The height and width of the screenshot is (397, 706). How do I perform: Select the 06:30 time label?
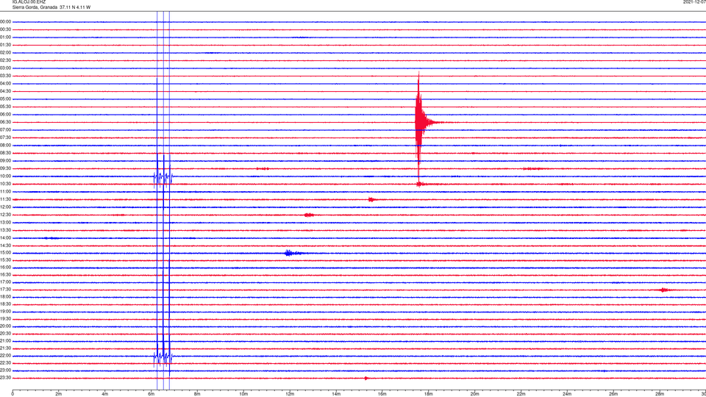[6, 122]
